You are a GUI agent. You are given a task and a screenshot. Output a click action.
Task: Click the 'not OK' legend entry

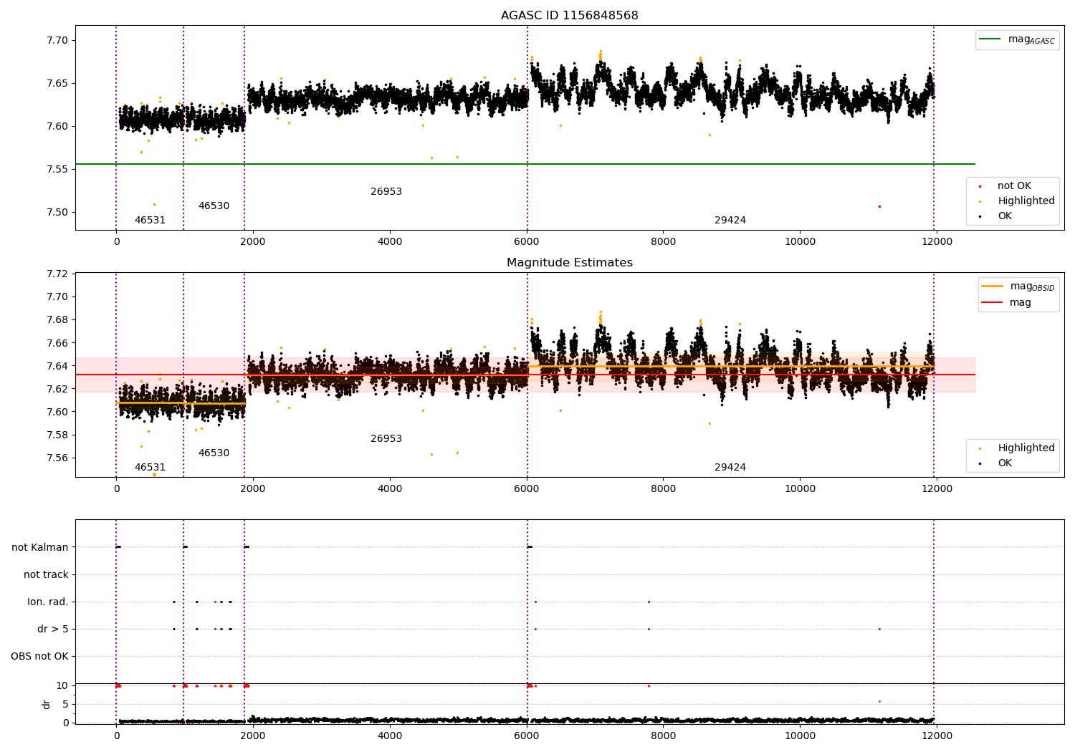1005,186
